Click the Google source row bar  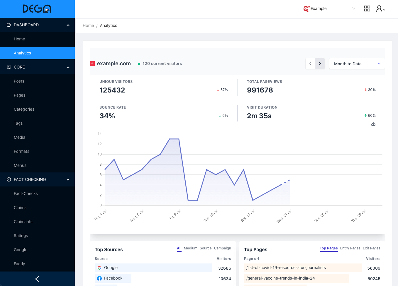coord(153,268)
